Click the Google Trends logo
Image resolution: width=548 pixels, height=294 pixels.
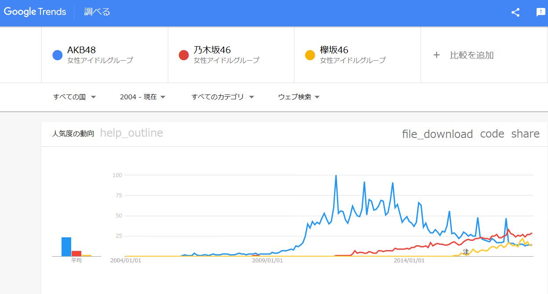[35, 12]
